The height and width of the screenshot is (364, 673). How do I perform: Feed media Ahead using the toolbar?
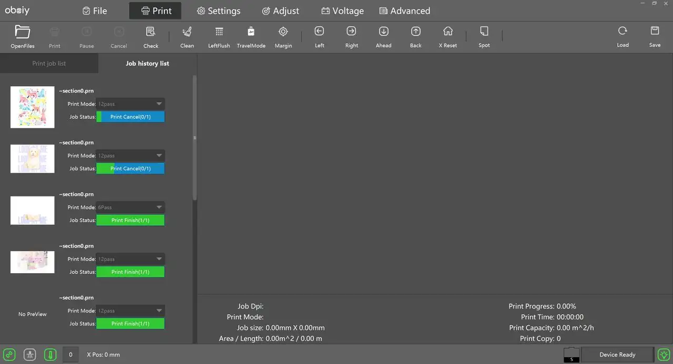click(x=383, y=36)
